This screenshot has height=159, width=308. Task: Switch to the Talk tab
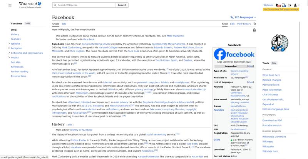(64, 24)
